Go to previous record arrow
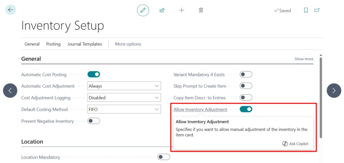The height and width of the screenshot is (163, 344). coord(10,90)
